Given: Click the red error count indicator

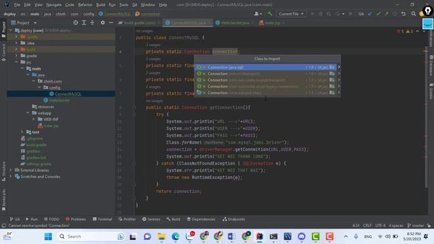Looking at the screenshot, I should tap(400, 31).
